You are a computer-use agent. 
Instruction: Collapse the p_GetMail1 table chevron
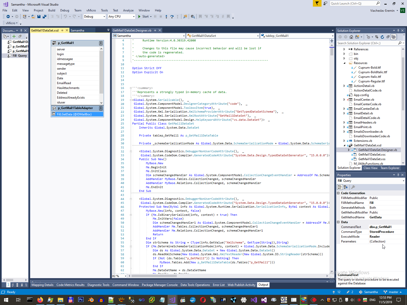point(101,43)
